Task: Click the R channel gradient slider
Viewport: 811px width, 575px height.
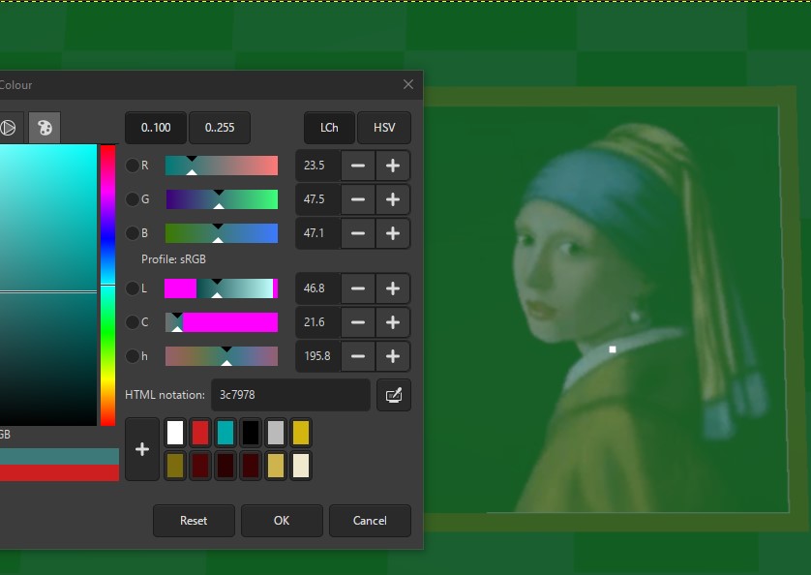Action: click(x=222, y=166)
